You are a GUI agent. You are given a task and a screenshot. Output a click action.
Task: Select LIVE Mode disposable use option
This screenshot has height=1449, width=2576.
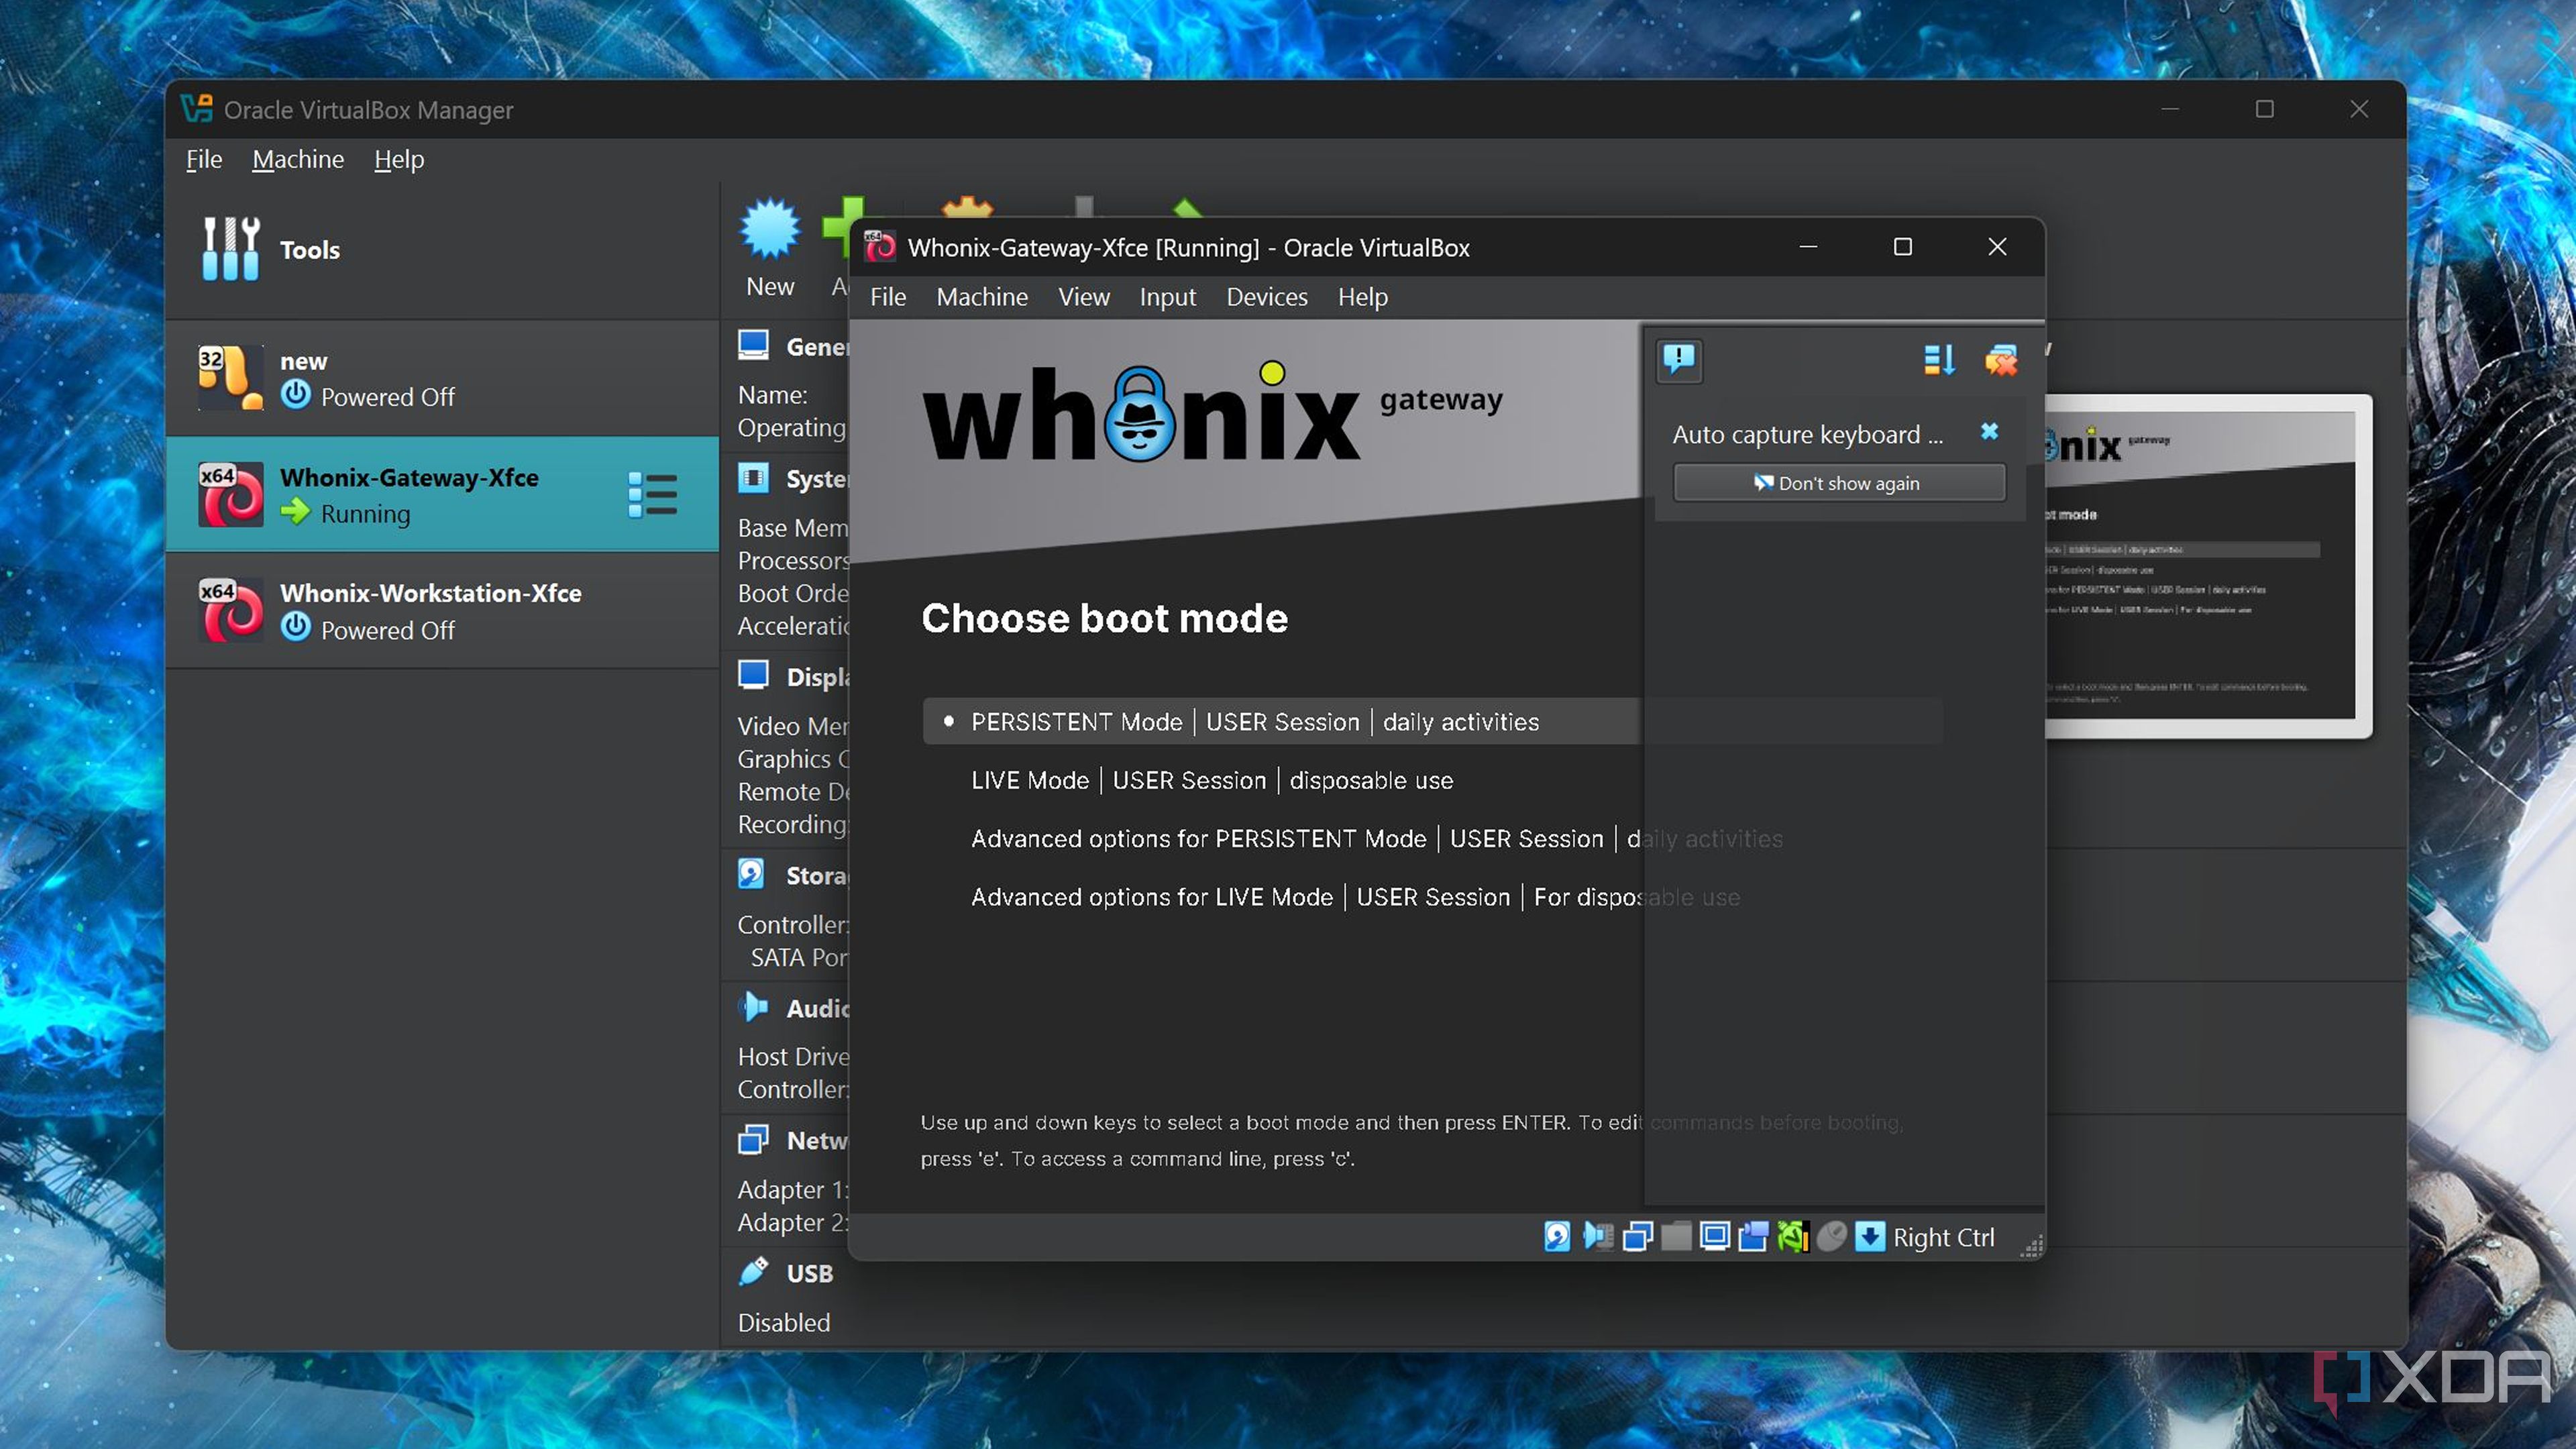pyautogui.click(x=1211, y=780)
